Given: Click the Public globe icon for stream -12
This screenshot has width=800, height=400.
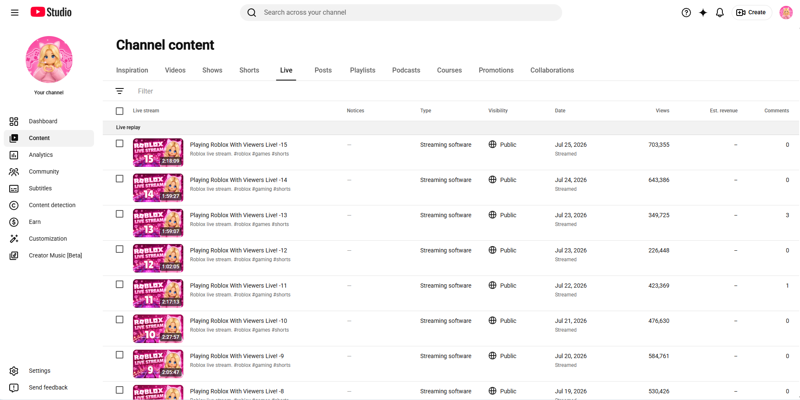Looking at the screenshot, I should (493, 250).
